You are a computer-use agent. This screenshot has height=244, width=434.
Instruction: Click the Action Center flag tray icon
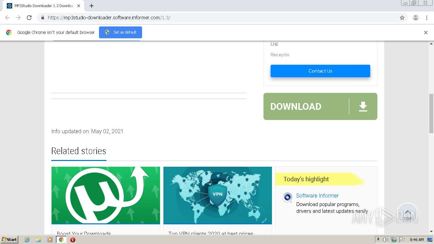pos(402,240)
